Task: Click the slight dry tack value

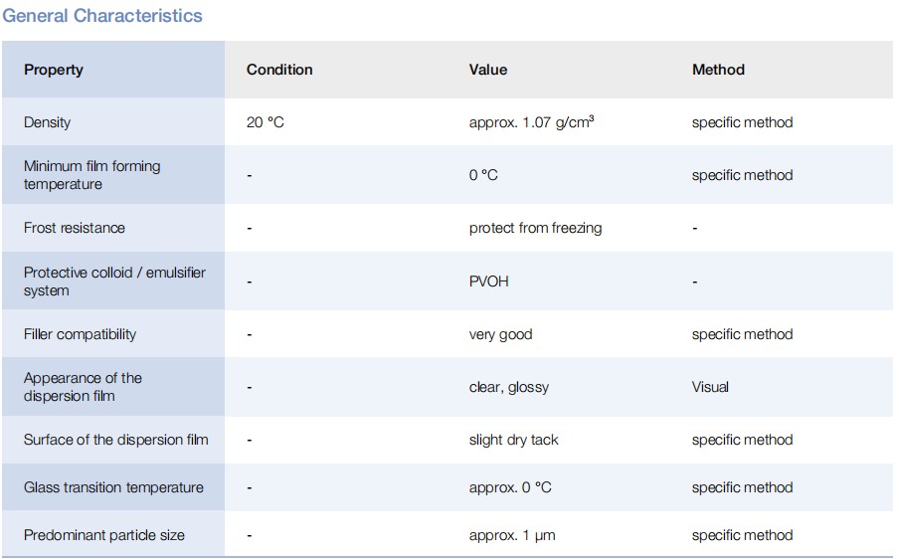Action: tap(513, 440)
